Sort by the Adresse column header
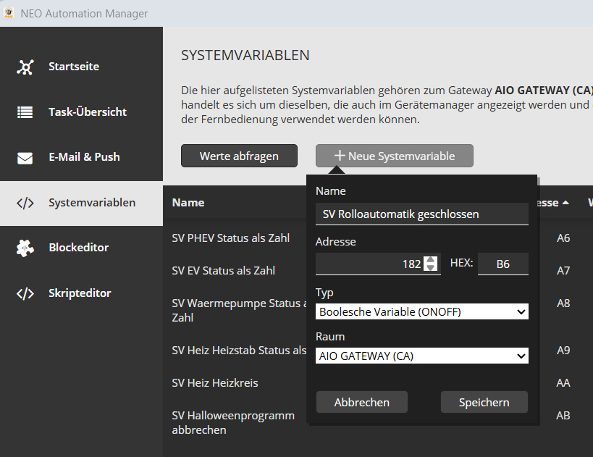Screen dimensions: 593x457 click(554, 203)
